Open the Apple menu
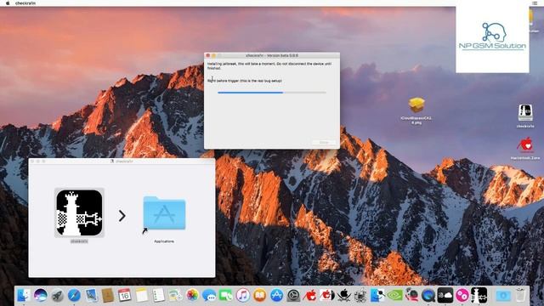This screenshot has width=544, height=306. click(x=8, y=3)
